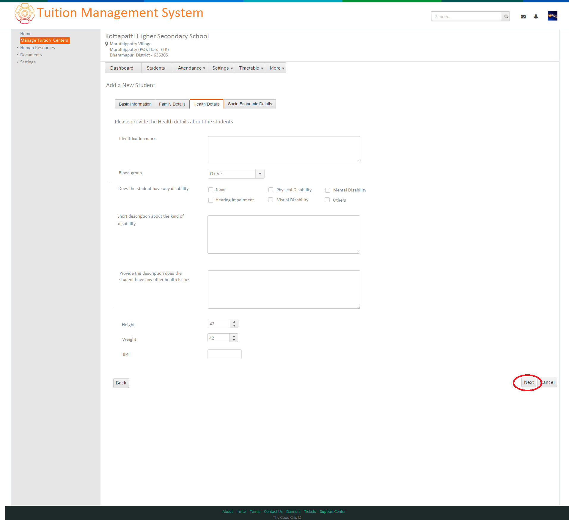Click the search magnifier icon

(506, 17)
